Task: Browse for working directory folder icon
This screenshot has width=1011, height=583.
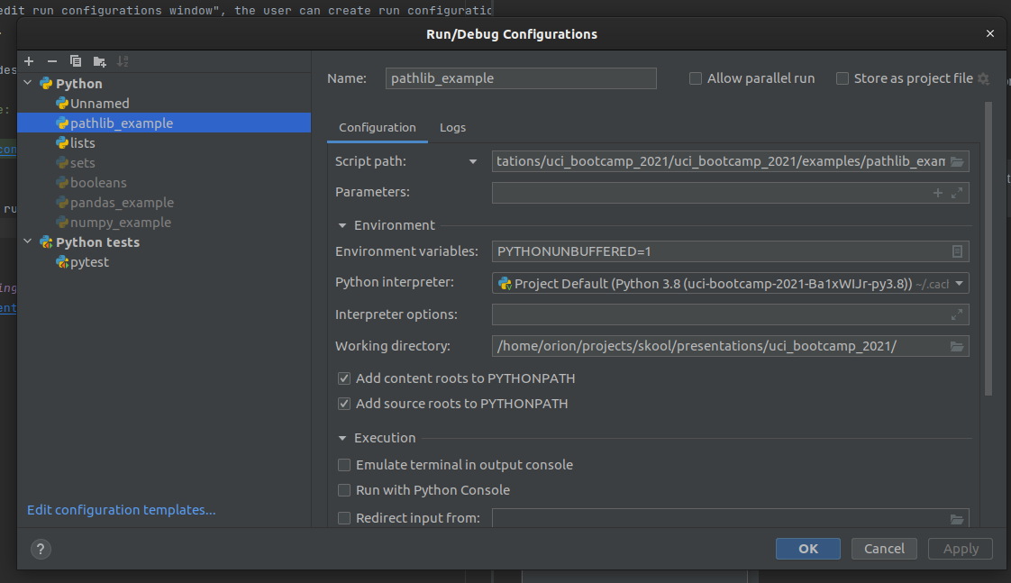Action: [957, 346]
